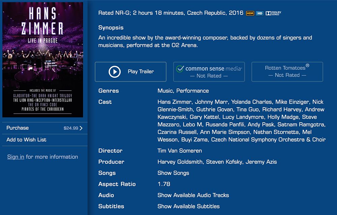The image size is (337, 215).
Task: Show available audio tracks
Action: pyautogui.click(x=193, y=195)
